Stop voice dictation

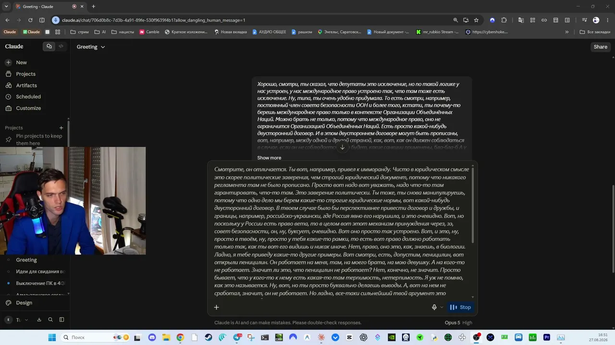coord(460,307)
